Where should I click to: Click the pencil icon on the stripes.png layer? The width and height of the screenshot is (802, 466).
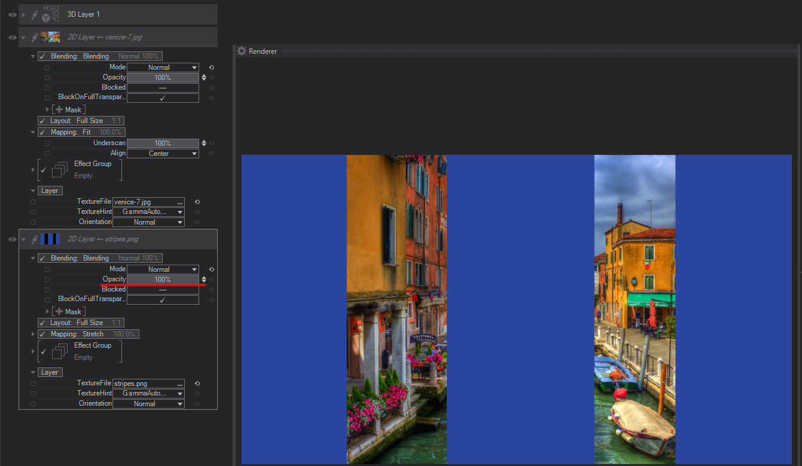click(x=34, y=240)
